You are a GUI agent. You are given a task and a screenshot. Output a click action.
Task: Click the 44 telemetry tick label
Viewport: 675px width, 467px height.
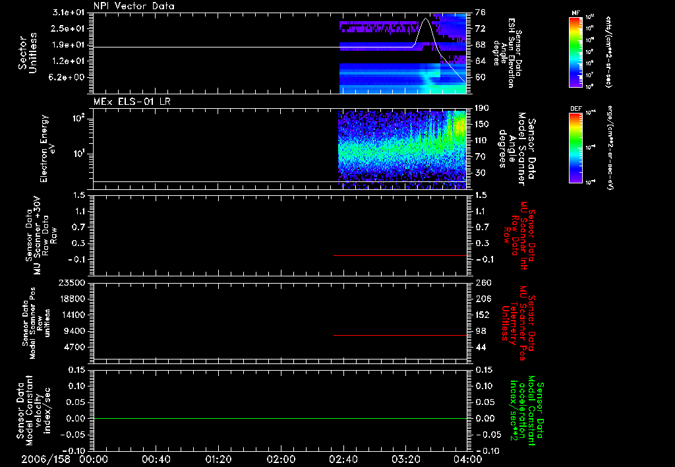(480, 347)
